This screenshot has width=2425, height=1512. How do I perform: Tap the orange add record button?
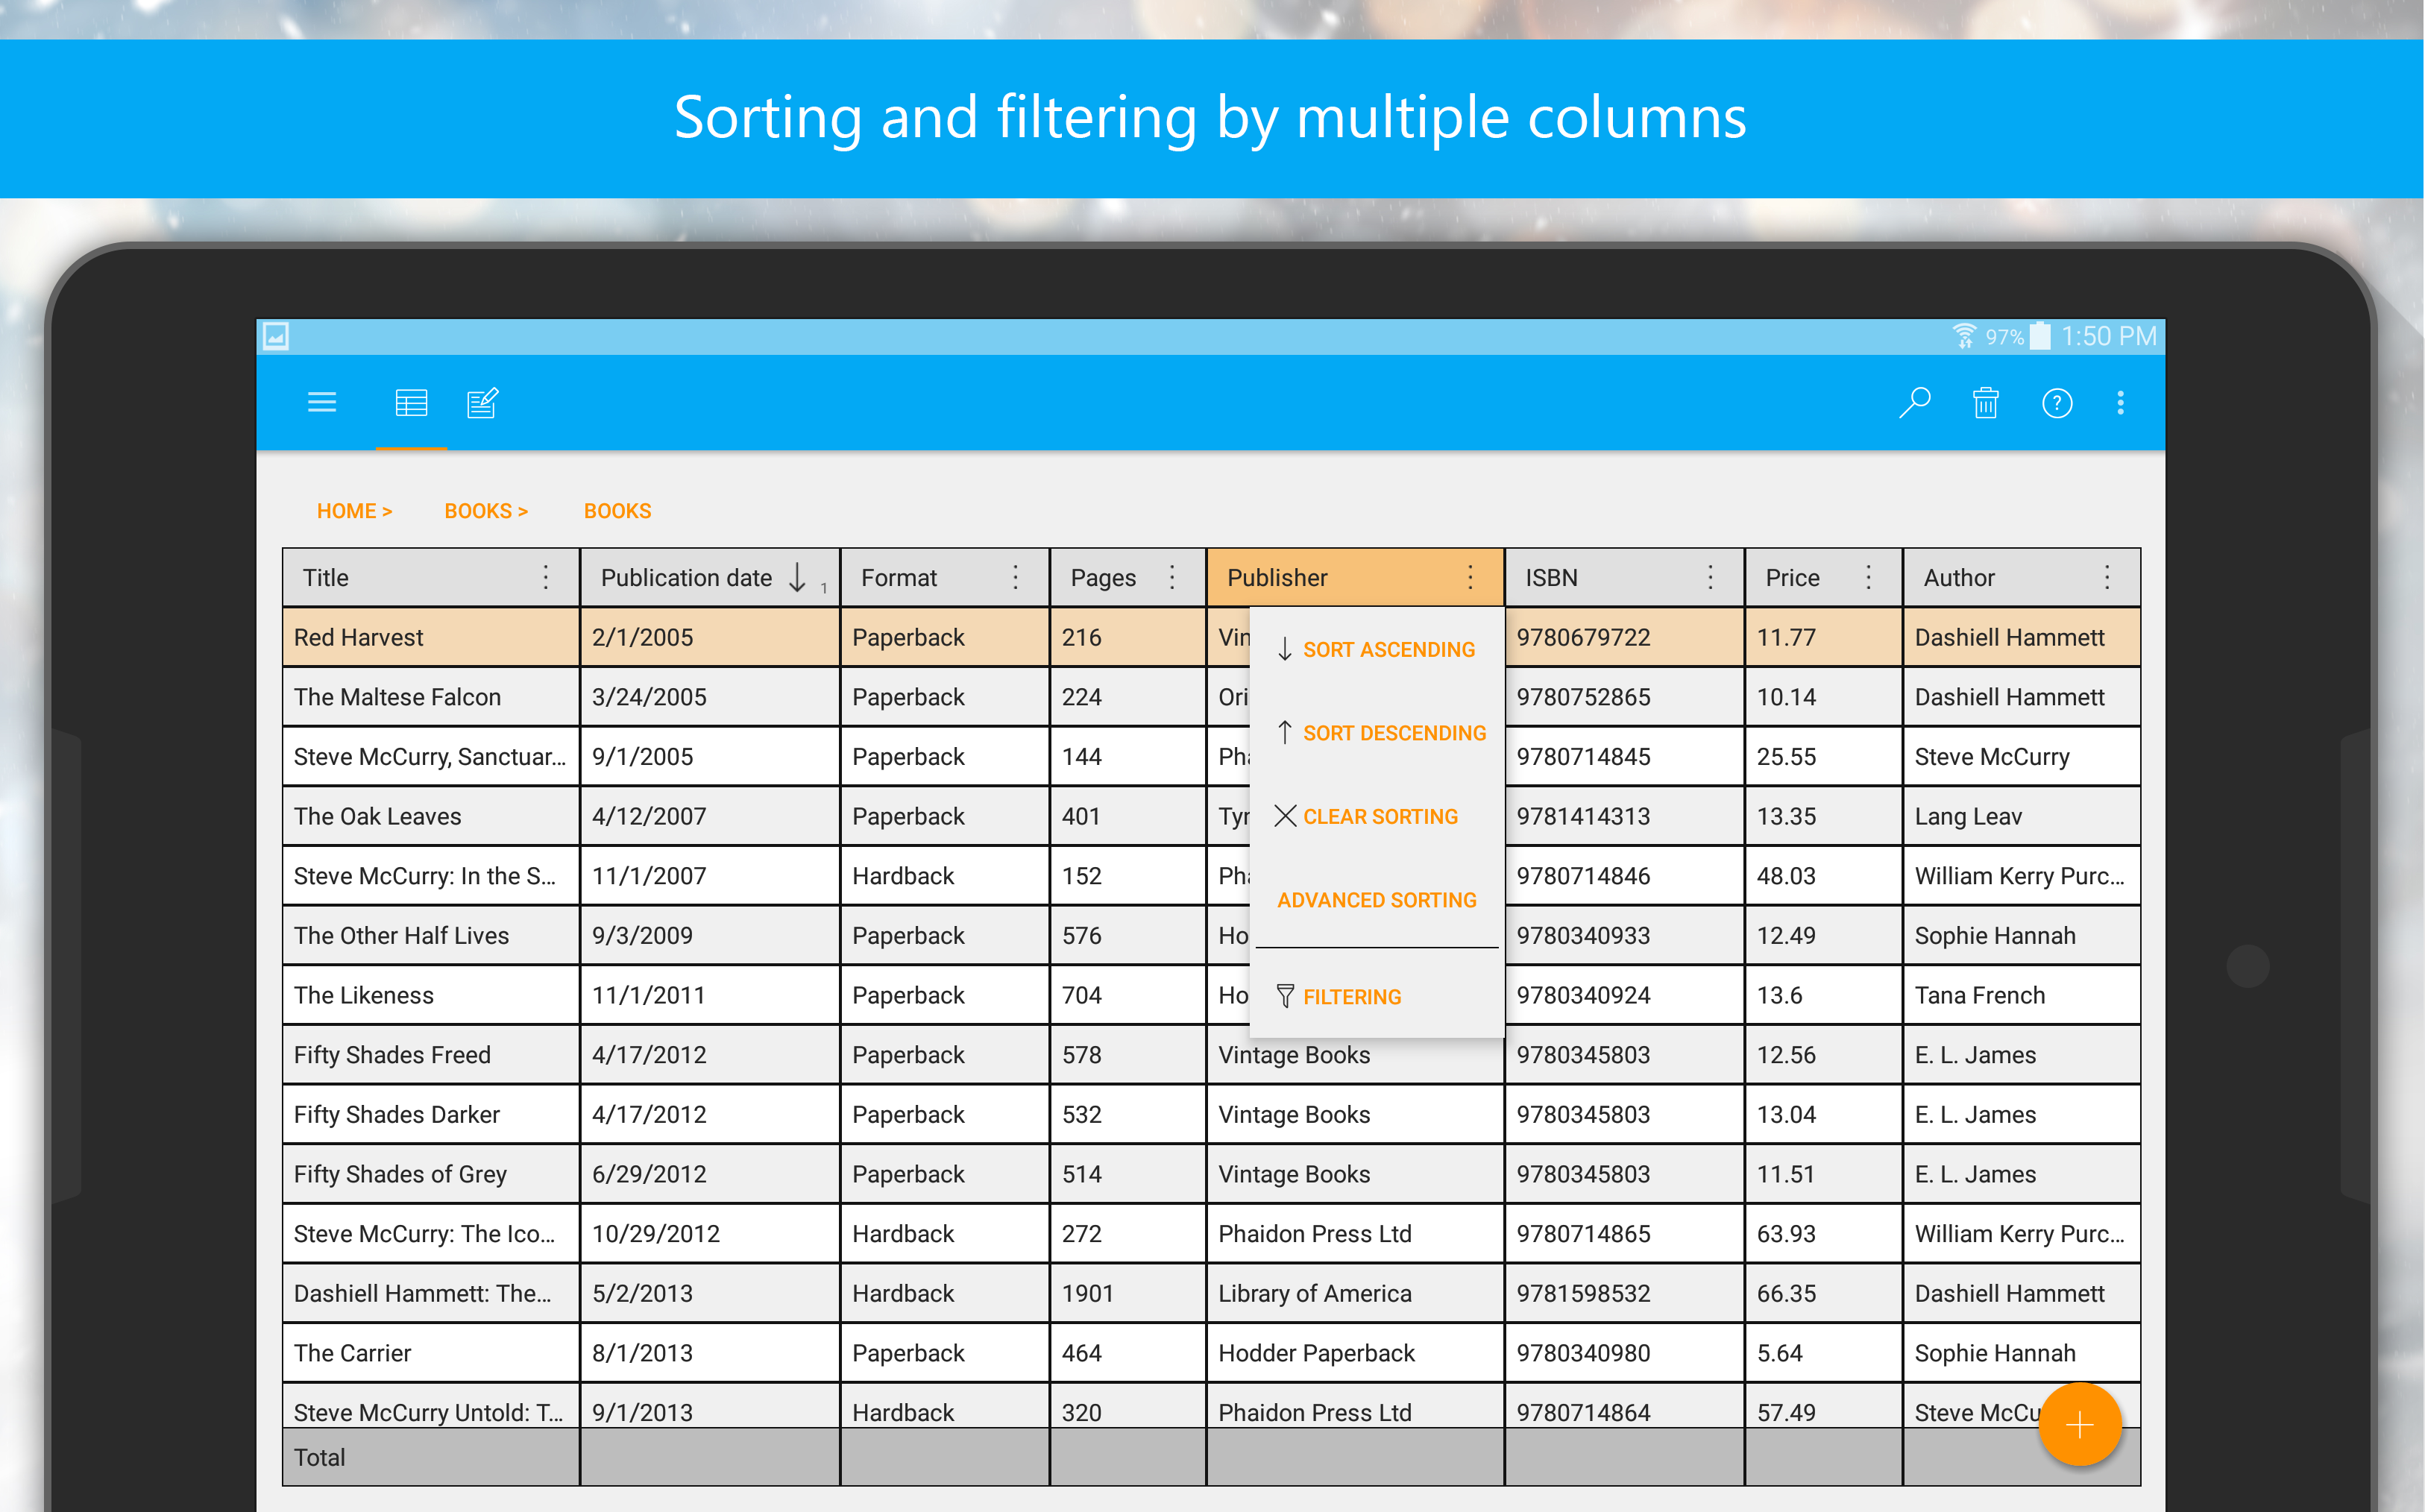2080,1424
